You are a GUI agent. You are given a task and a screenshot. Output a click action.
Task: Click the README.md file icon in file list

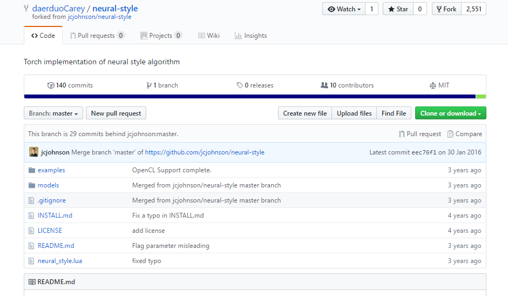click(31, 246)
